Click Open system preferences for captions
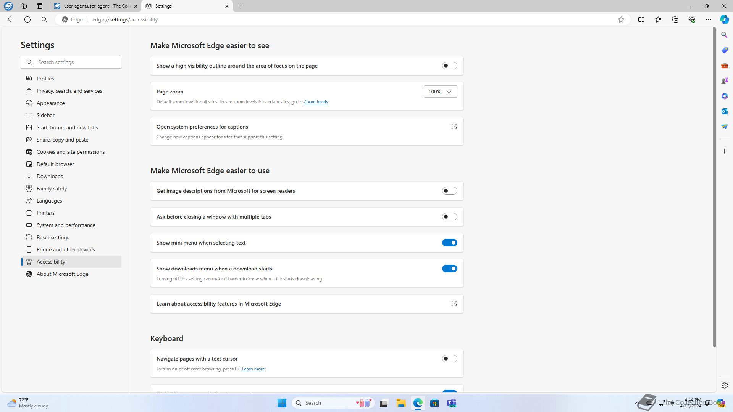Image resolution: width=733 pixels, height=412 pixels. tap(307, 131)
